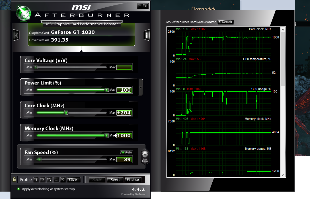
Task: Click the Power Limit value field showing 100
Action: coord(124,90)
